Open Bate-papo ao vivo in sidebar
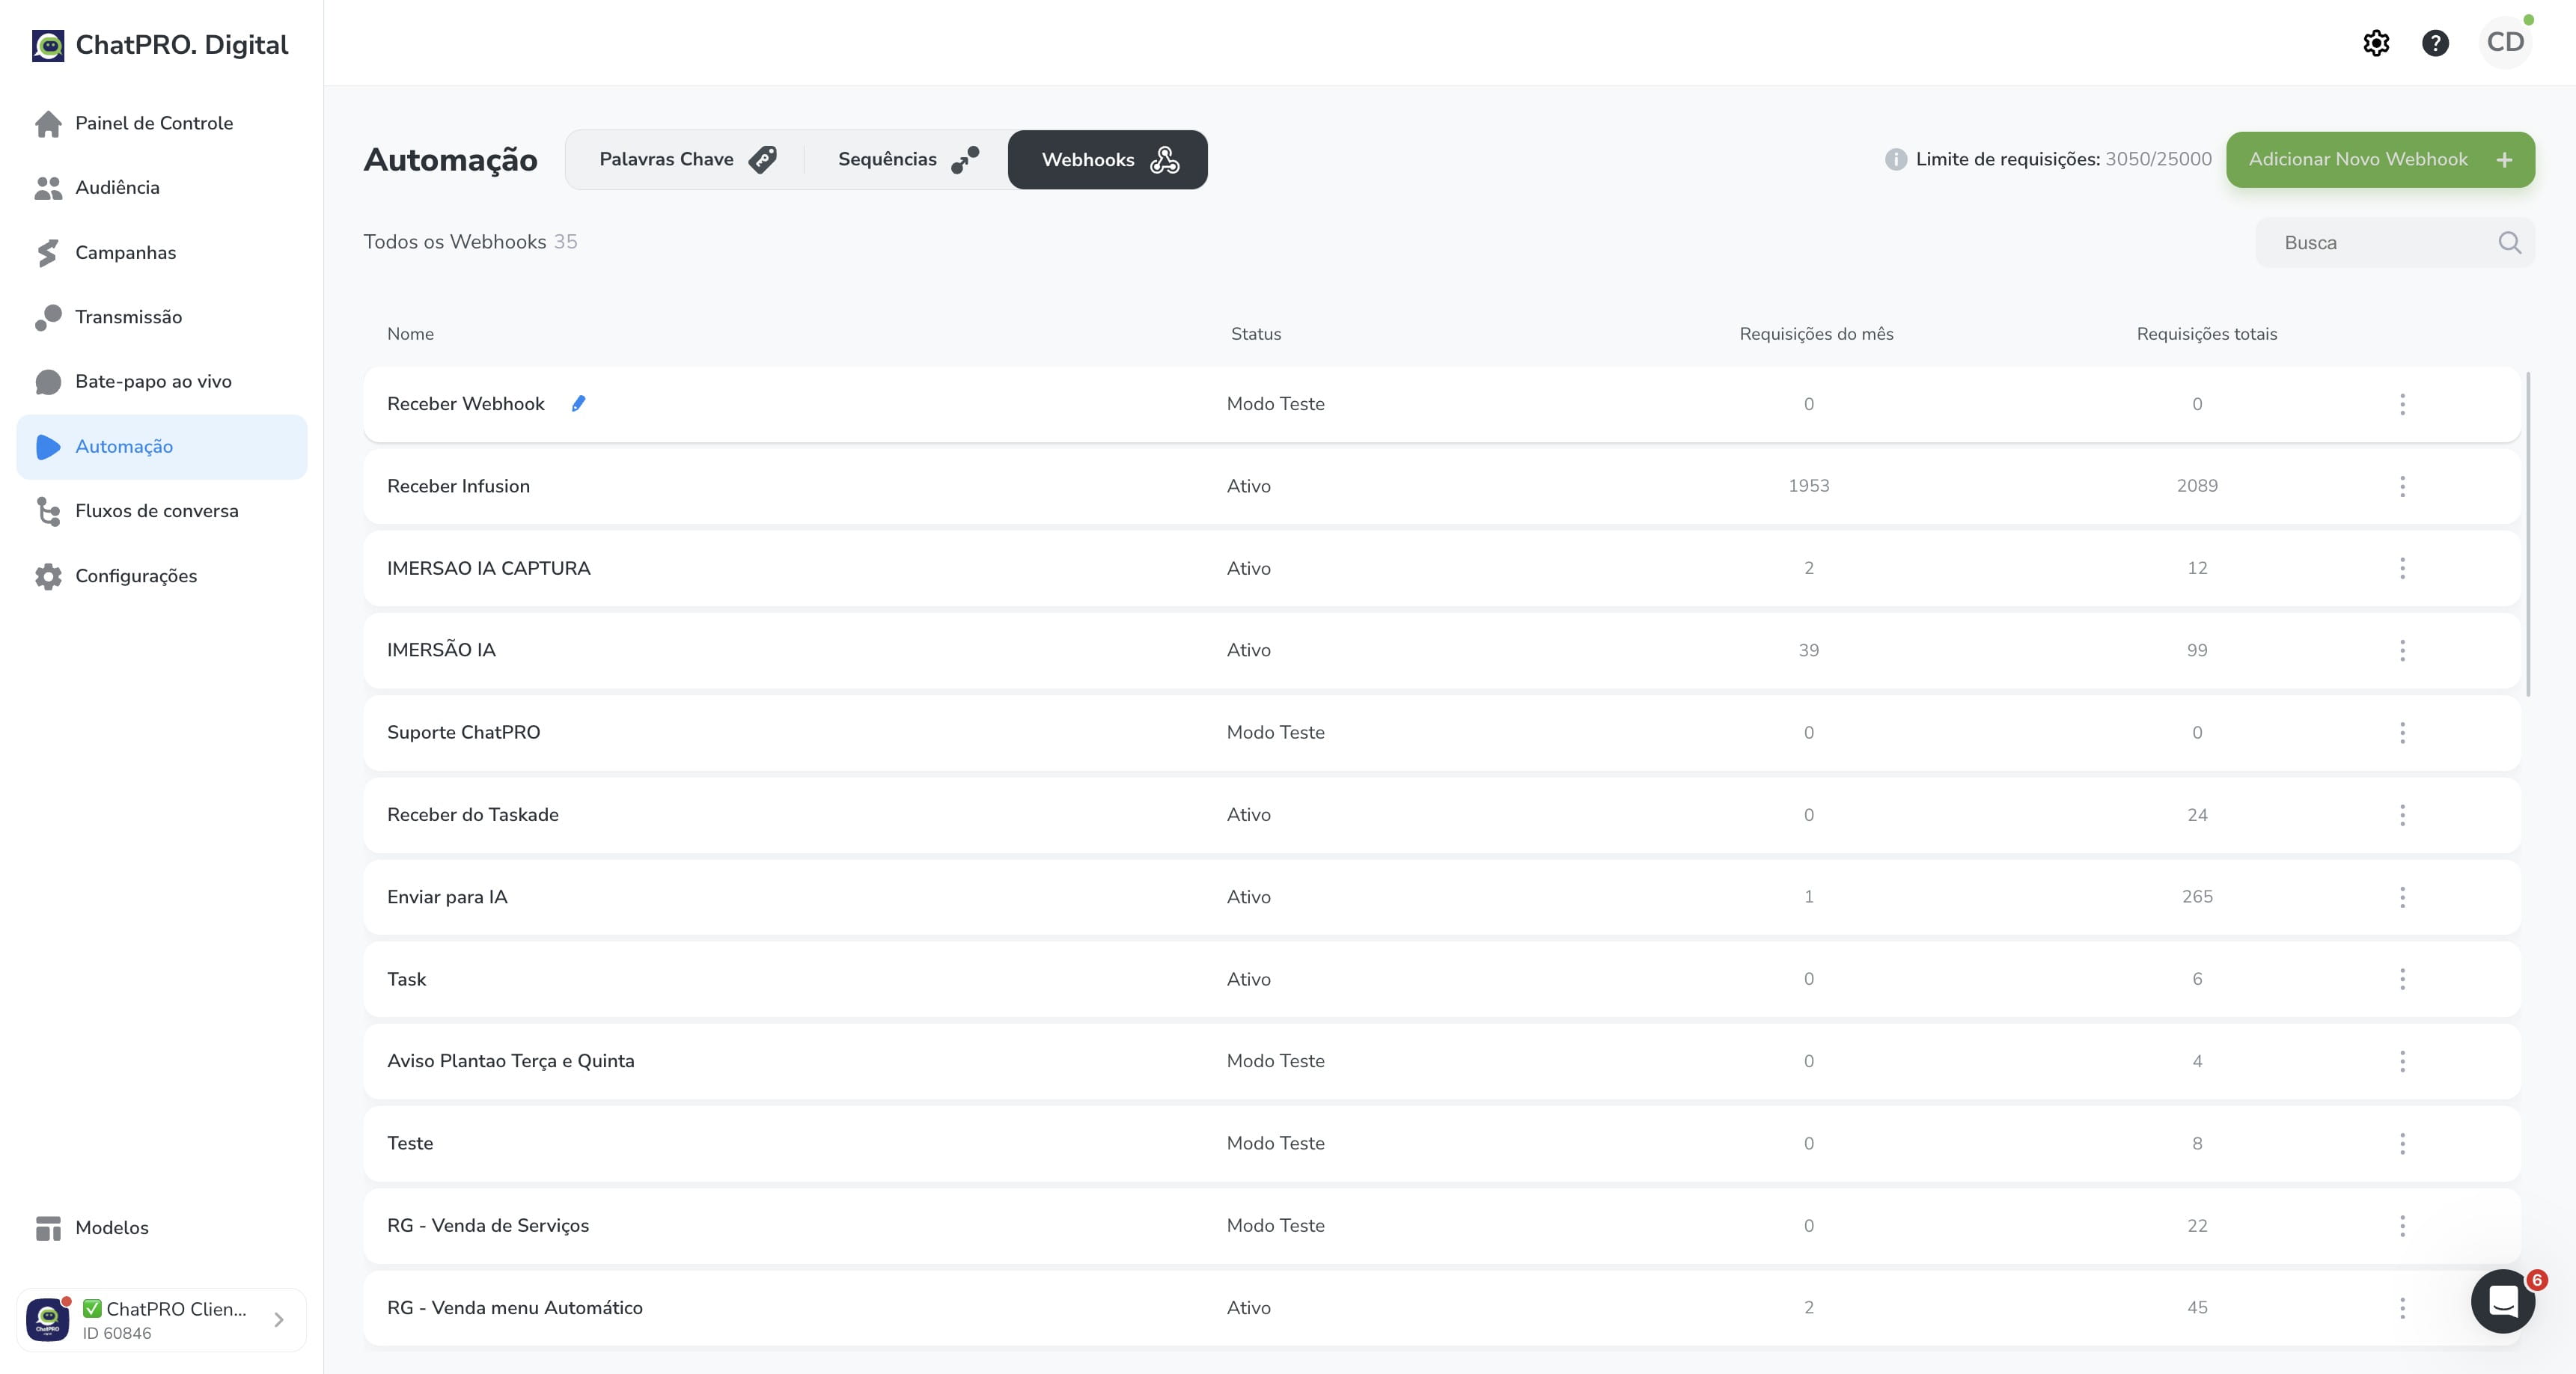2576x1374 pixels. click(x=162, y=382)
